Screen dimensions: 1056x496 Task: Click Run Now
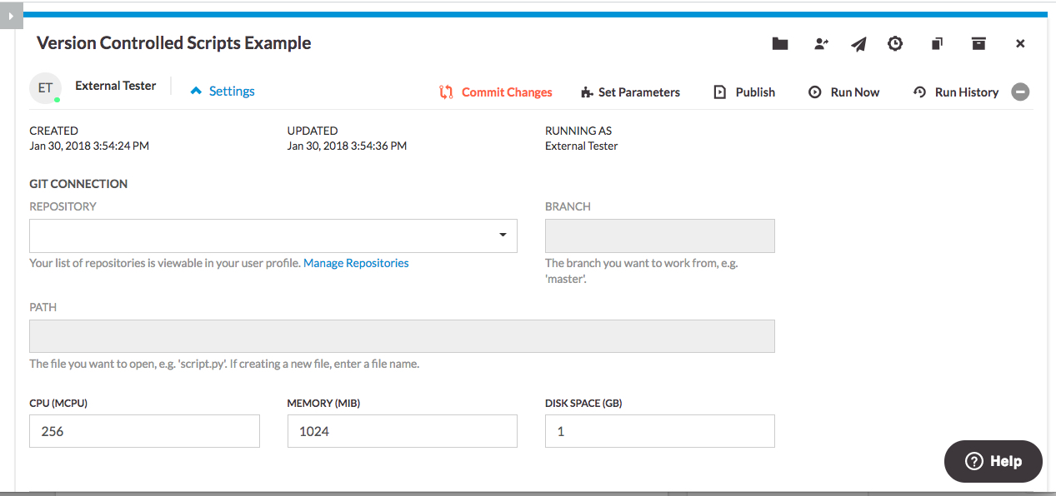pos(843,92)
